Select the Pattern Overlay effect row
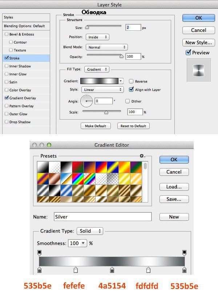This screenshot has width=218, height=295. click(x=26, y=106)
